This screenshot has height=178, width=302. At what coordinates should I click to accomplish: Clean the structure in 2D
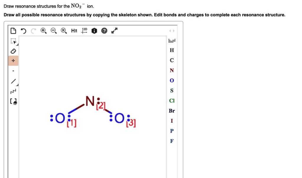(x=84, y=31)
